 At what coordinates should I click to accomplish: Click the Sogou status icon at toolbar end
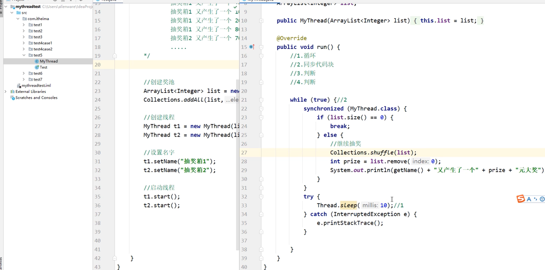pyautogui.click(x=542, y=198)
